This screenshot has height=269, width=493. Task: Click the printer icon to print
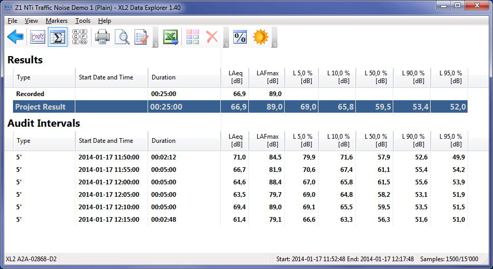(x=102, y=37)
